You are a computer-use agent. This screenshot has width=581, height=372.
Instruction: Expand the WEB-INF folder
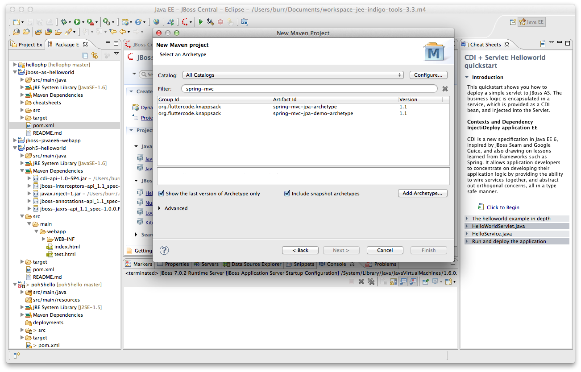coord(43,239)
